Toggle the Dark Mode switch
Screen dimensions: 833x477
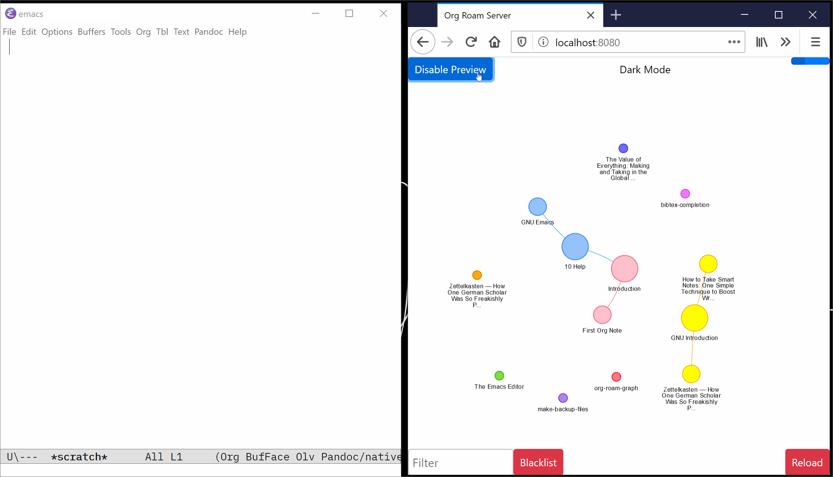click(x=810, y=61)
